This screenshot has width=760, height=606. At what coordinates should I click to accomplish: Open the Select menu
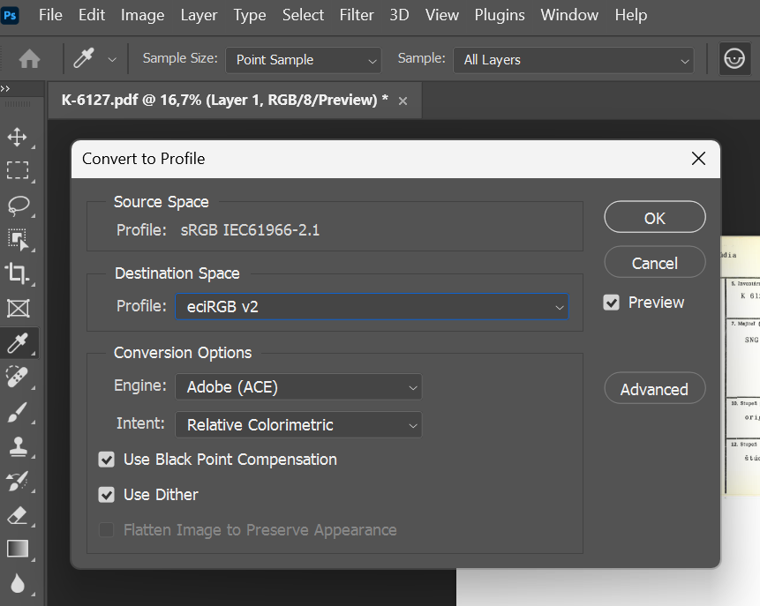point(303,15)
